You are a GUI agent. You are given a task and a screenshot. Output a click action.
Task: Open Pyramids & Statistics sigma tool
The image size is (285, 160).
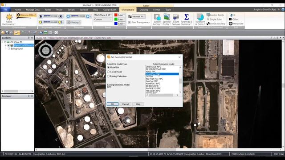[x=186, y=20]
